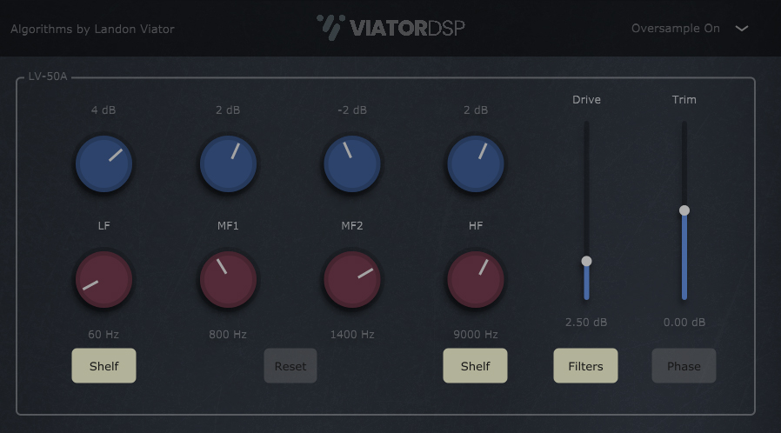
Task: Toggle the HF Shelf button
Action: [475, 366]
